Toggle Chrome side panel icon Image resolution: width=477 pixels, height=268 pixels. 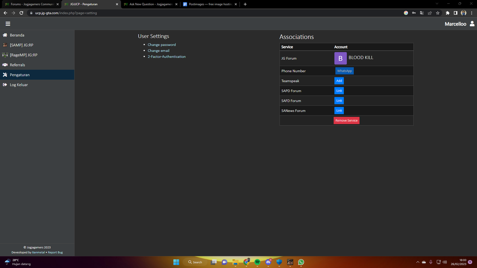pyautogui.click(x=455, y=13)
